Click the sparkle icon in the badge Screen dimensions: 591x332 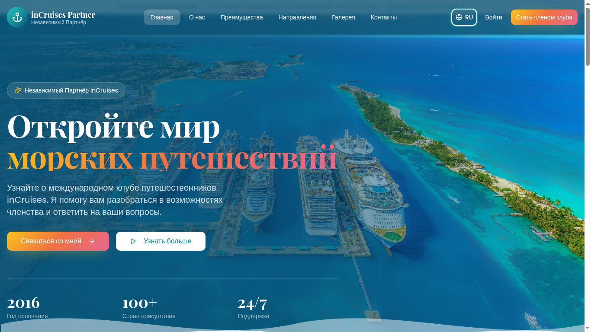click(x=18, y=90)
